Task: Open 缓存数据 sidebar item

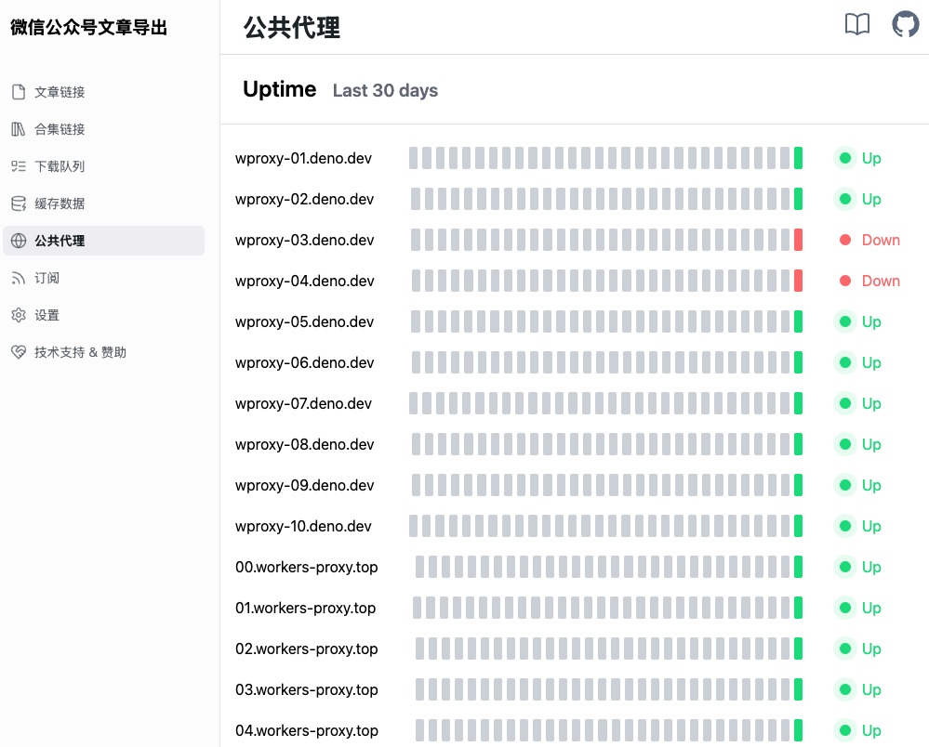Action: coord(103,203)
